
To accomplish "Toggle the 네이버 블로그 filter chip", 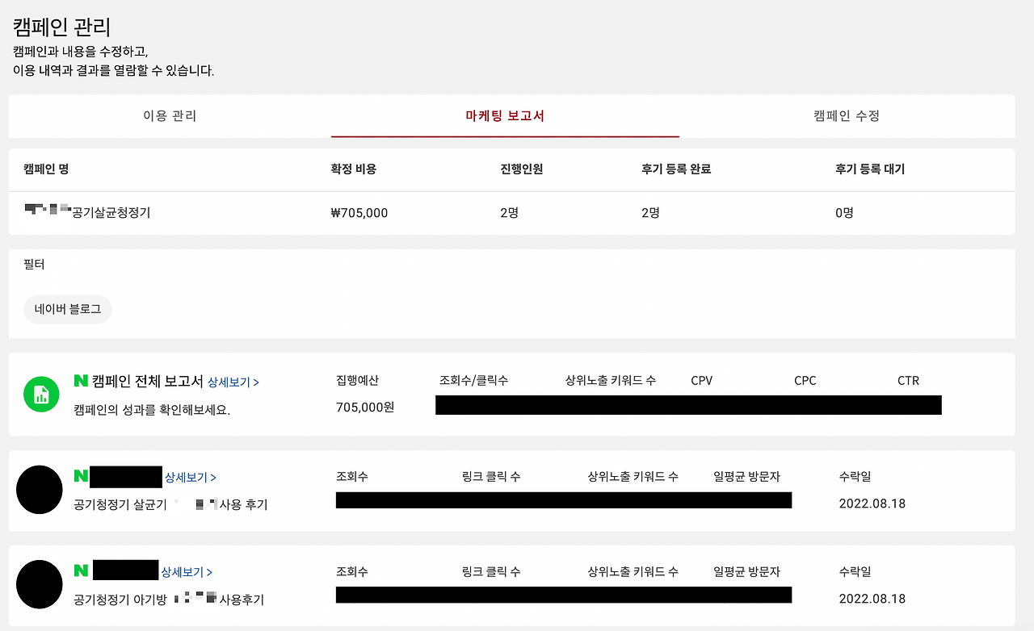I will (x=68, y=309).
